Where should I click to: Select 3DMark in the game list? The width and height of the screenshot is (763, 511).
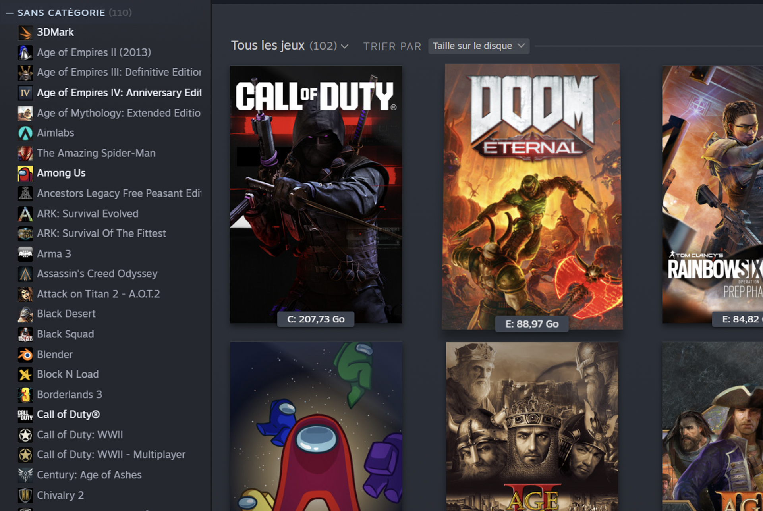(x=55, y=32)
